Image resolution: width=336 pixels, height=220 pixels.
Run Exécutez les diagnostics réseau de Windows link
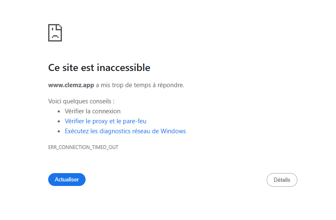[125, 131]
